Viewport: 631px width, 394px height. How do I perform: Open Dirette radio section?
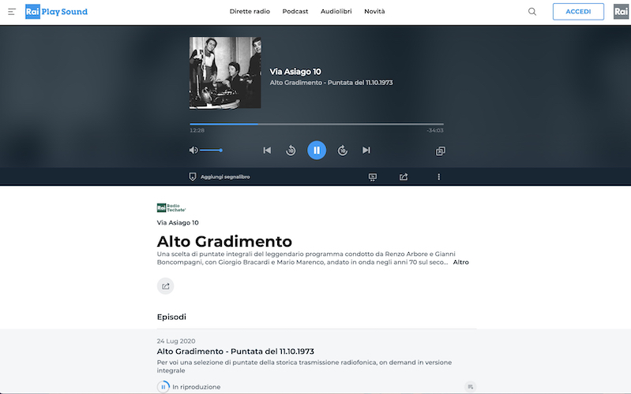pyautogui.click(x=250, y=12)
